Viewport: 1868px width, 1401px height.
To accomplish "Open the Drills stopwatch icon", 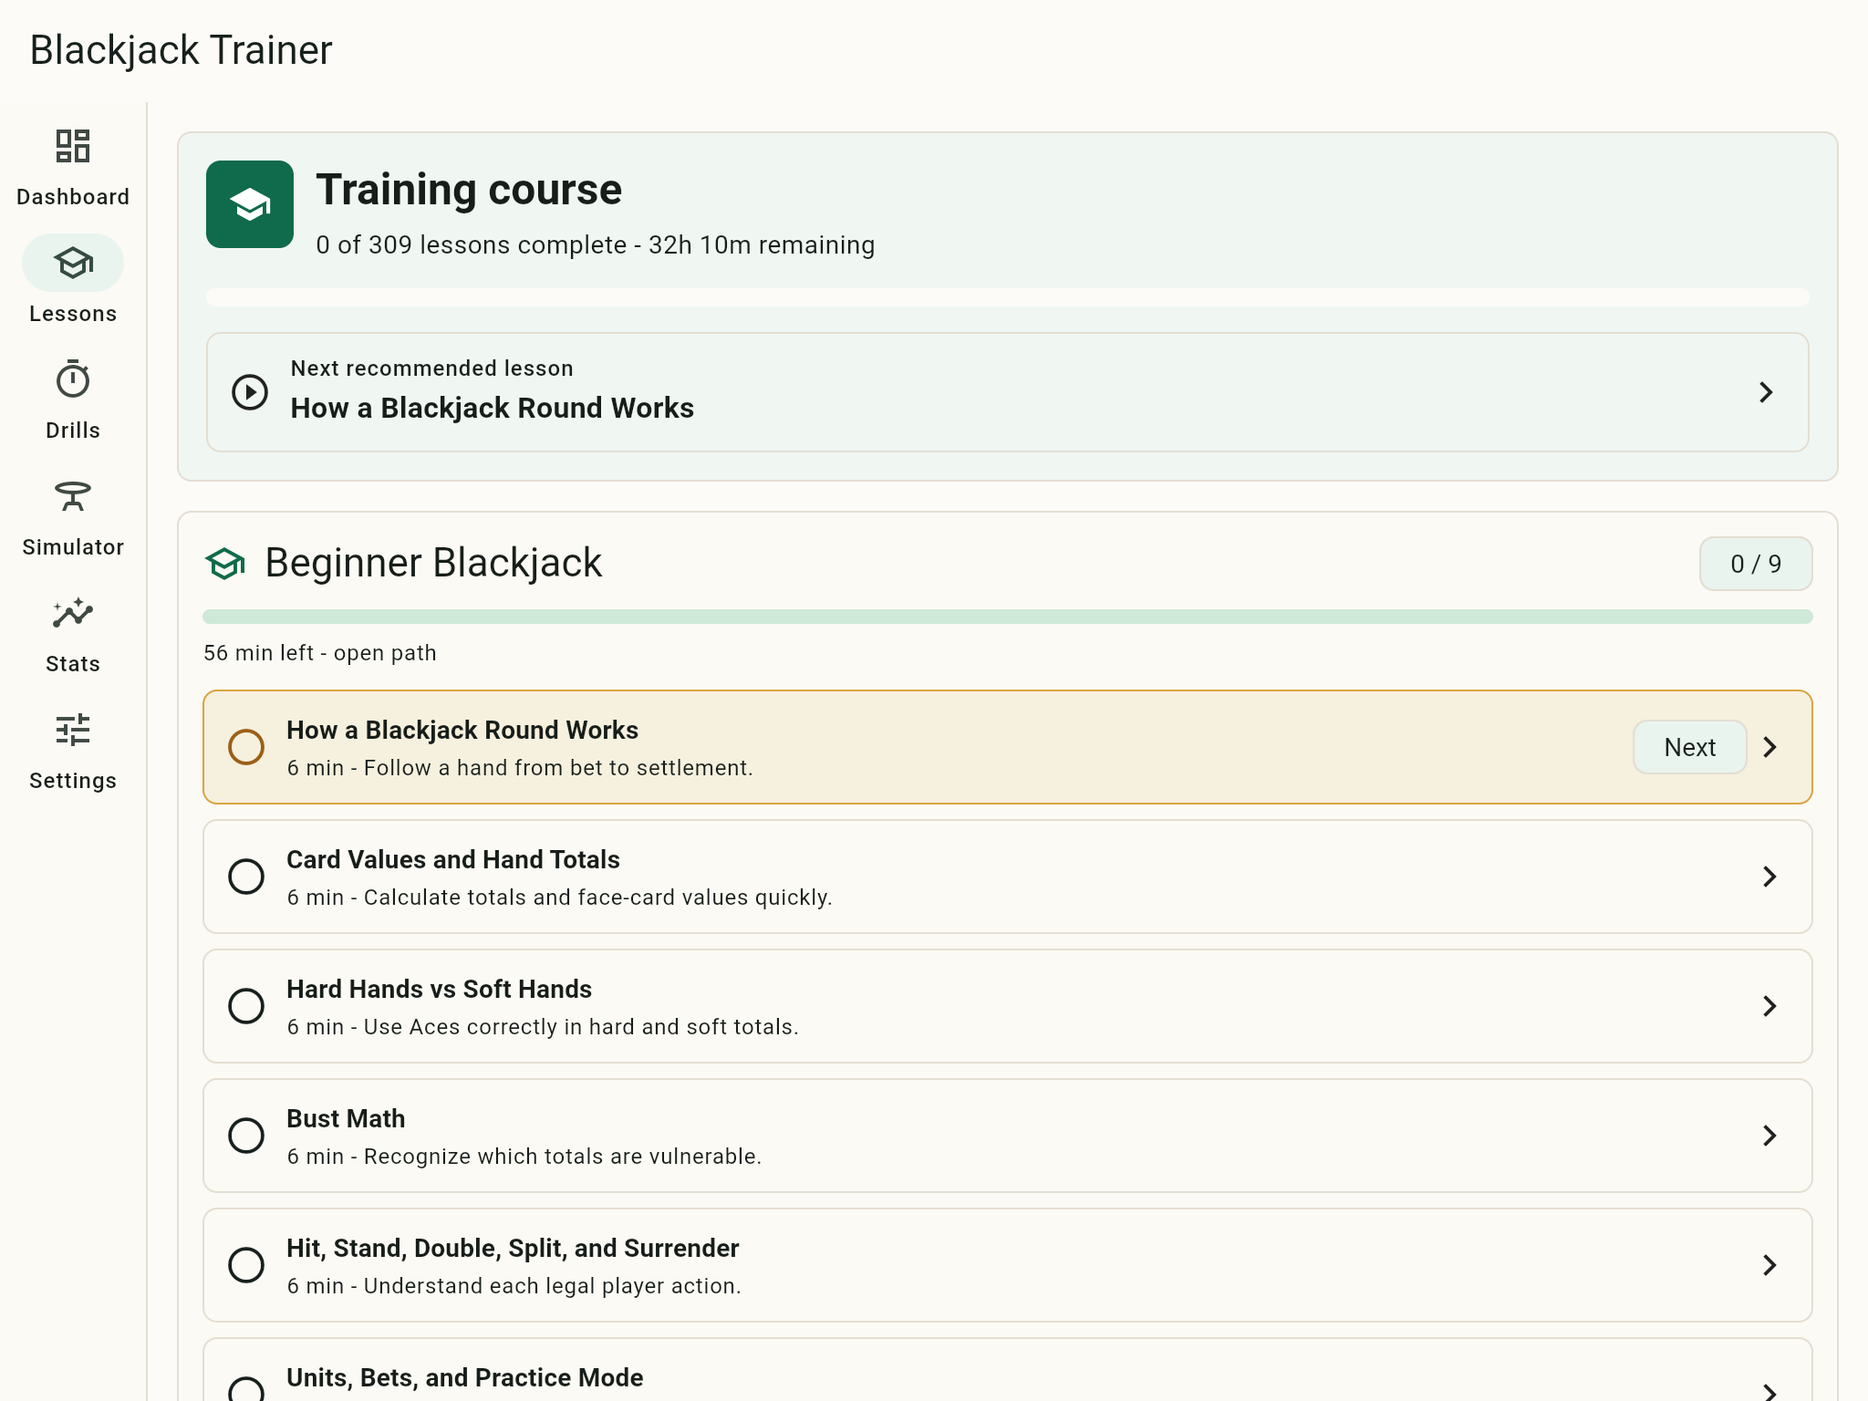I will pyautogui.click(x=73, y=379).
